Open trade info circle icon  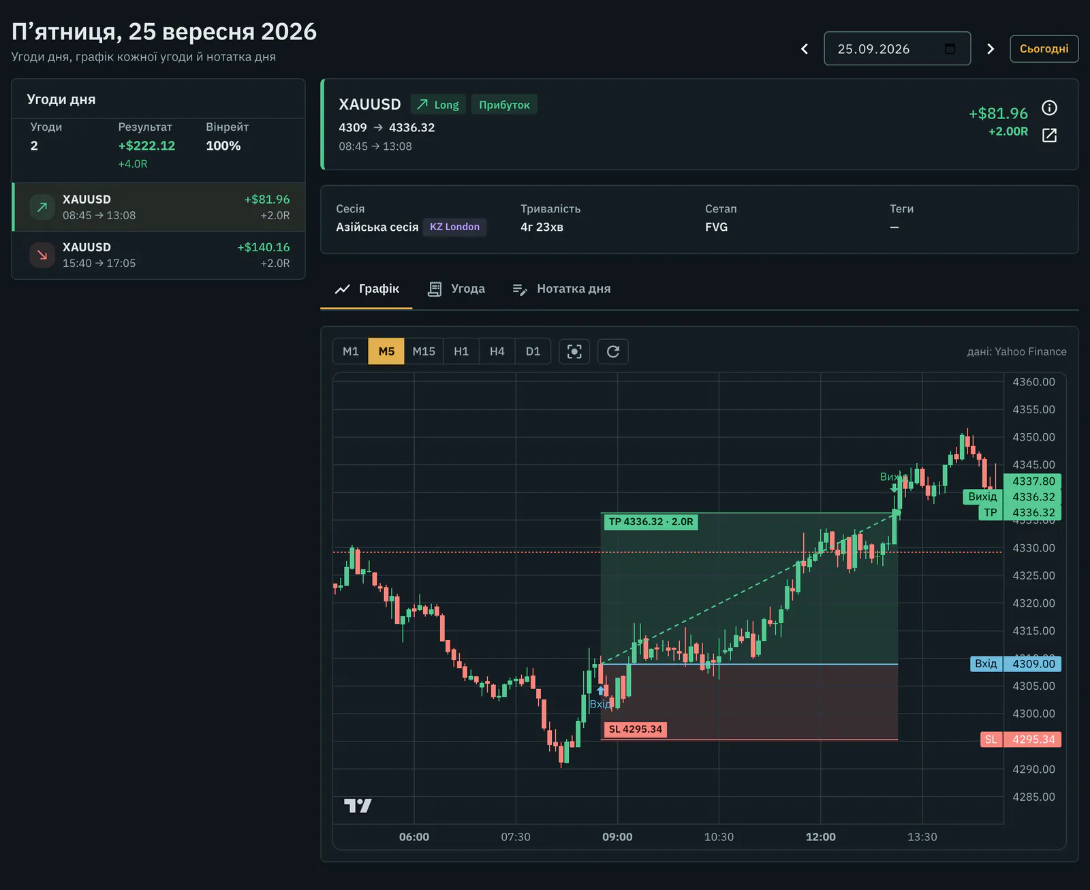[x=1050, y=108]
